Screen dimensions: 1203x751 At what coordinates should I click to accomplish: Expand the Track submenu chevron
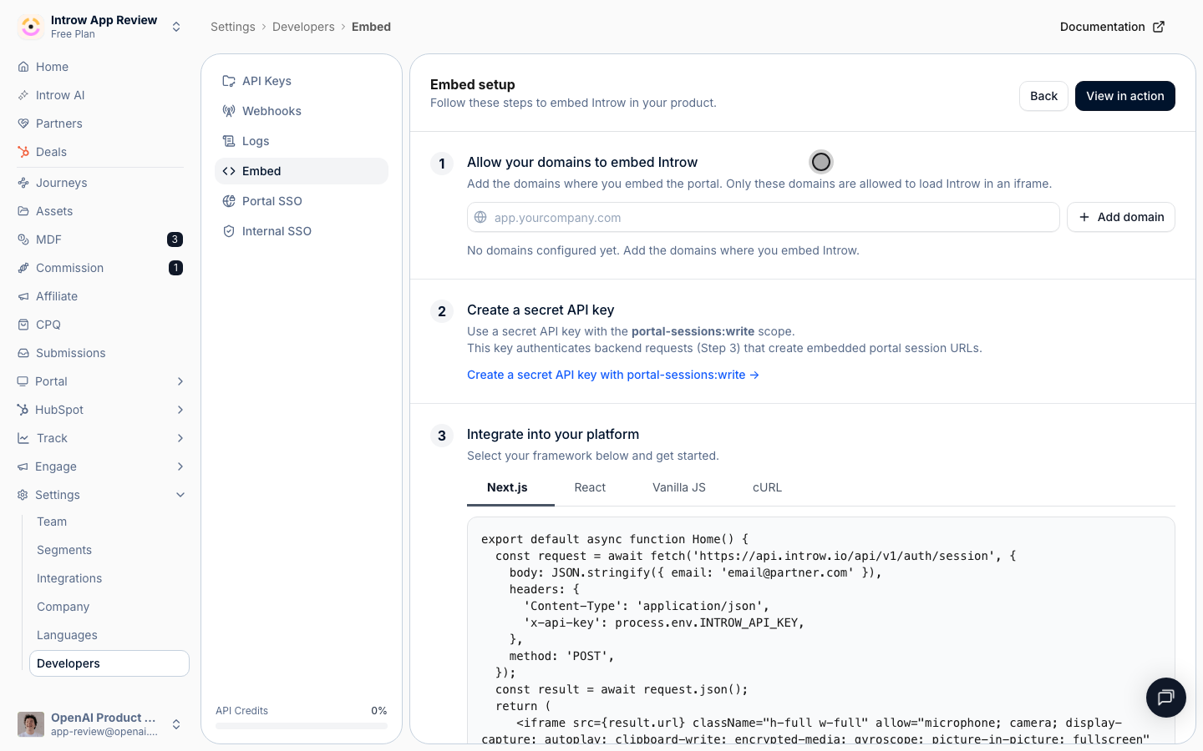click(180, 438)
